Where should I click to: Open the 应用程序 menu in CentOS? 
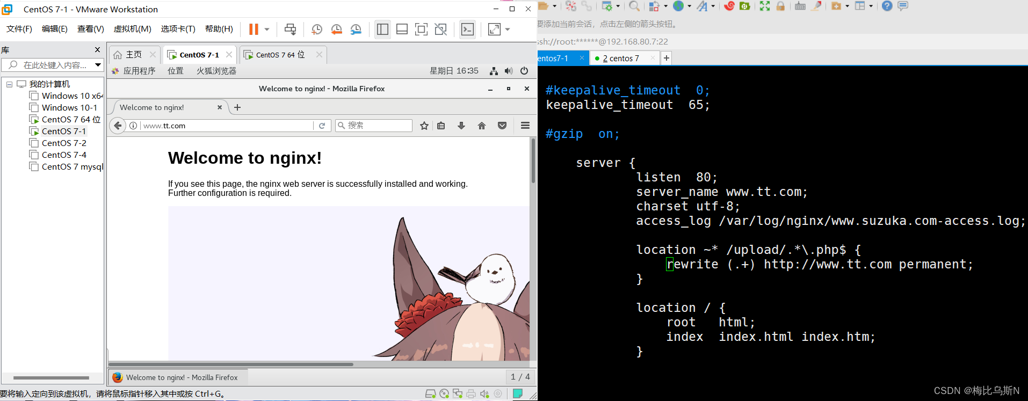134,71
